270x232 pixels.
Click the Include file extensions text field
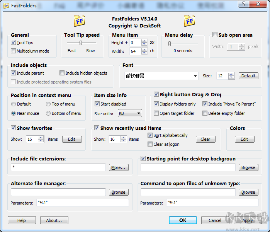click(58, 167)
